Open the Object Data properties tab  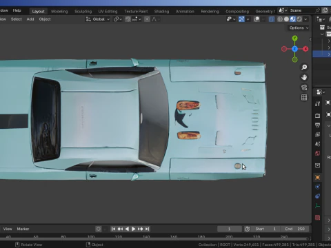coord(317,205)
